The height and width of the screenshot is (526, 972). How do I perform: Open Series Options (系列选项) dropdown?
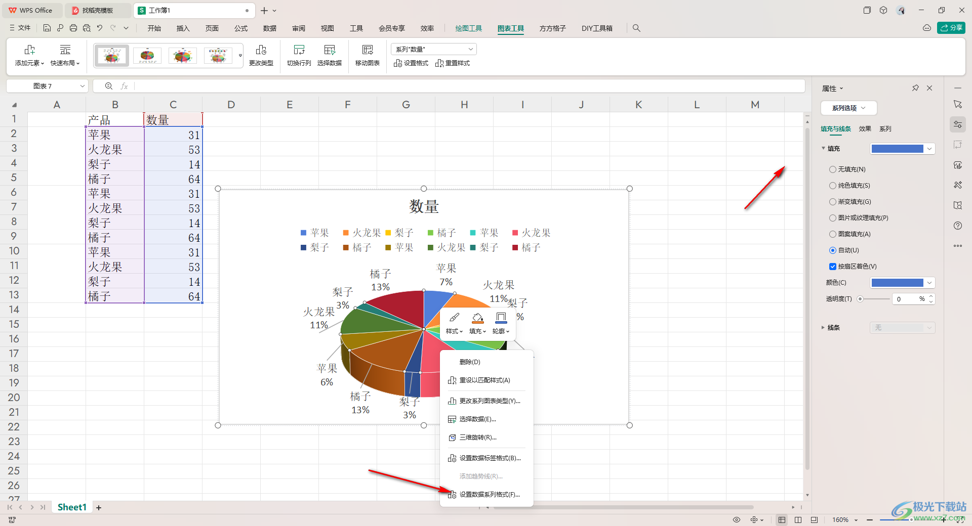coord(848,108)
